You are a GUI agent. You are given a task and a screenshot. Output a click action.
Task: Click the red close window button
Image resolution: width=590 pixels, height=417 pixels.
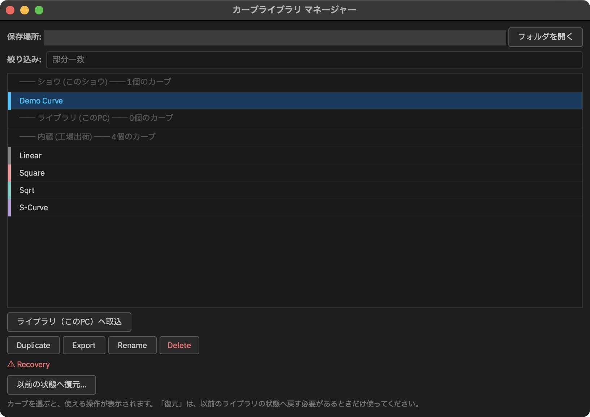(10, 10)
